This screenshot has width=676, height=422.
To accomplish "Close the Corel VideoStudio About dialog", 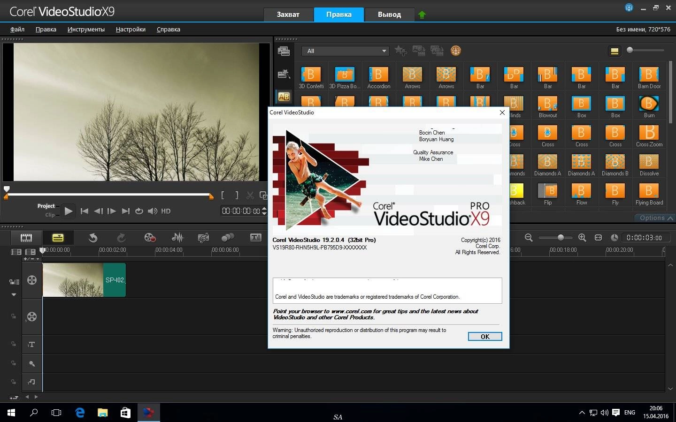I will tap(502, 113).
